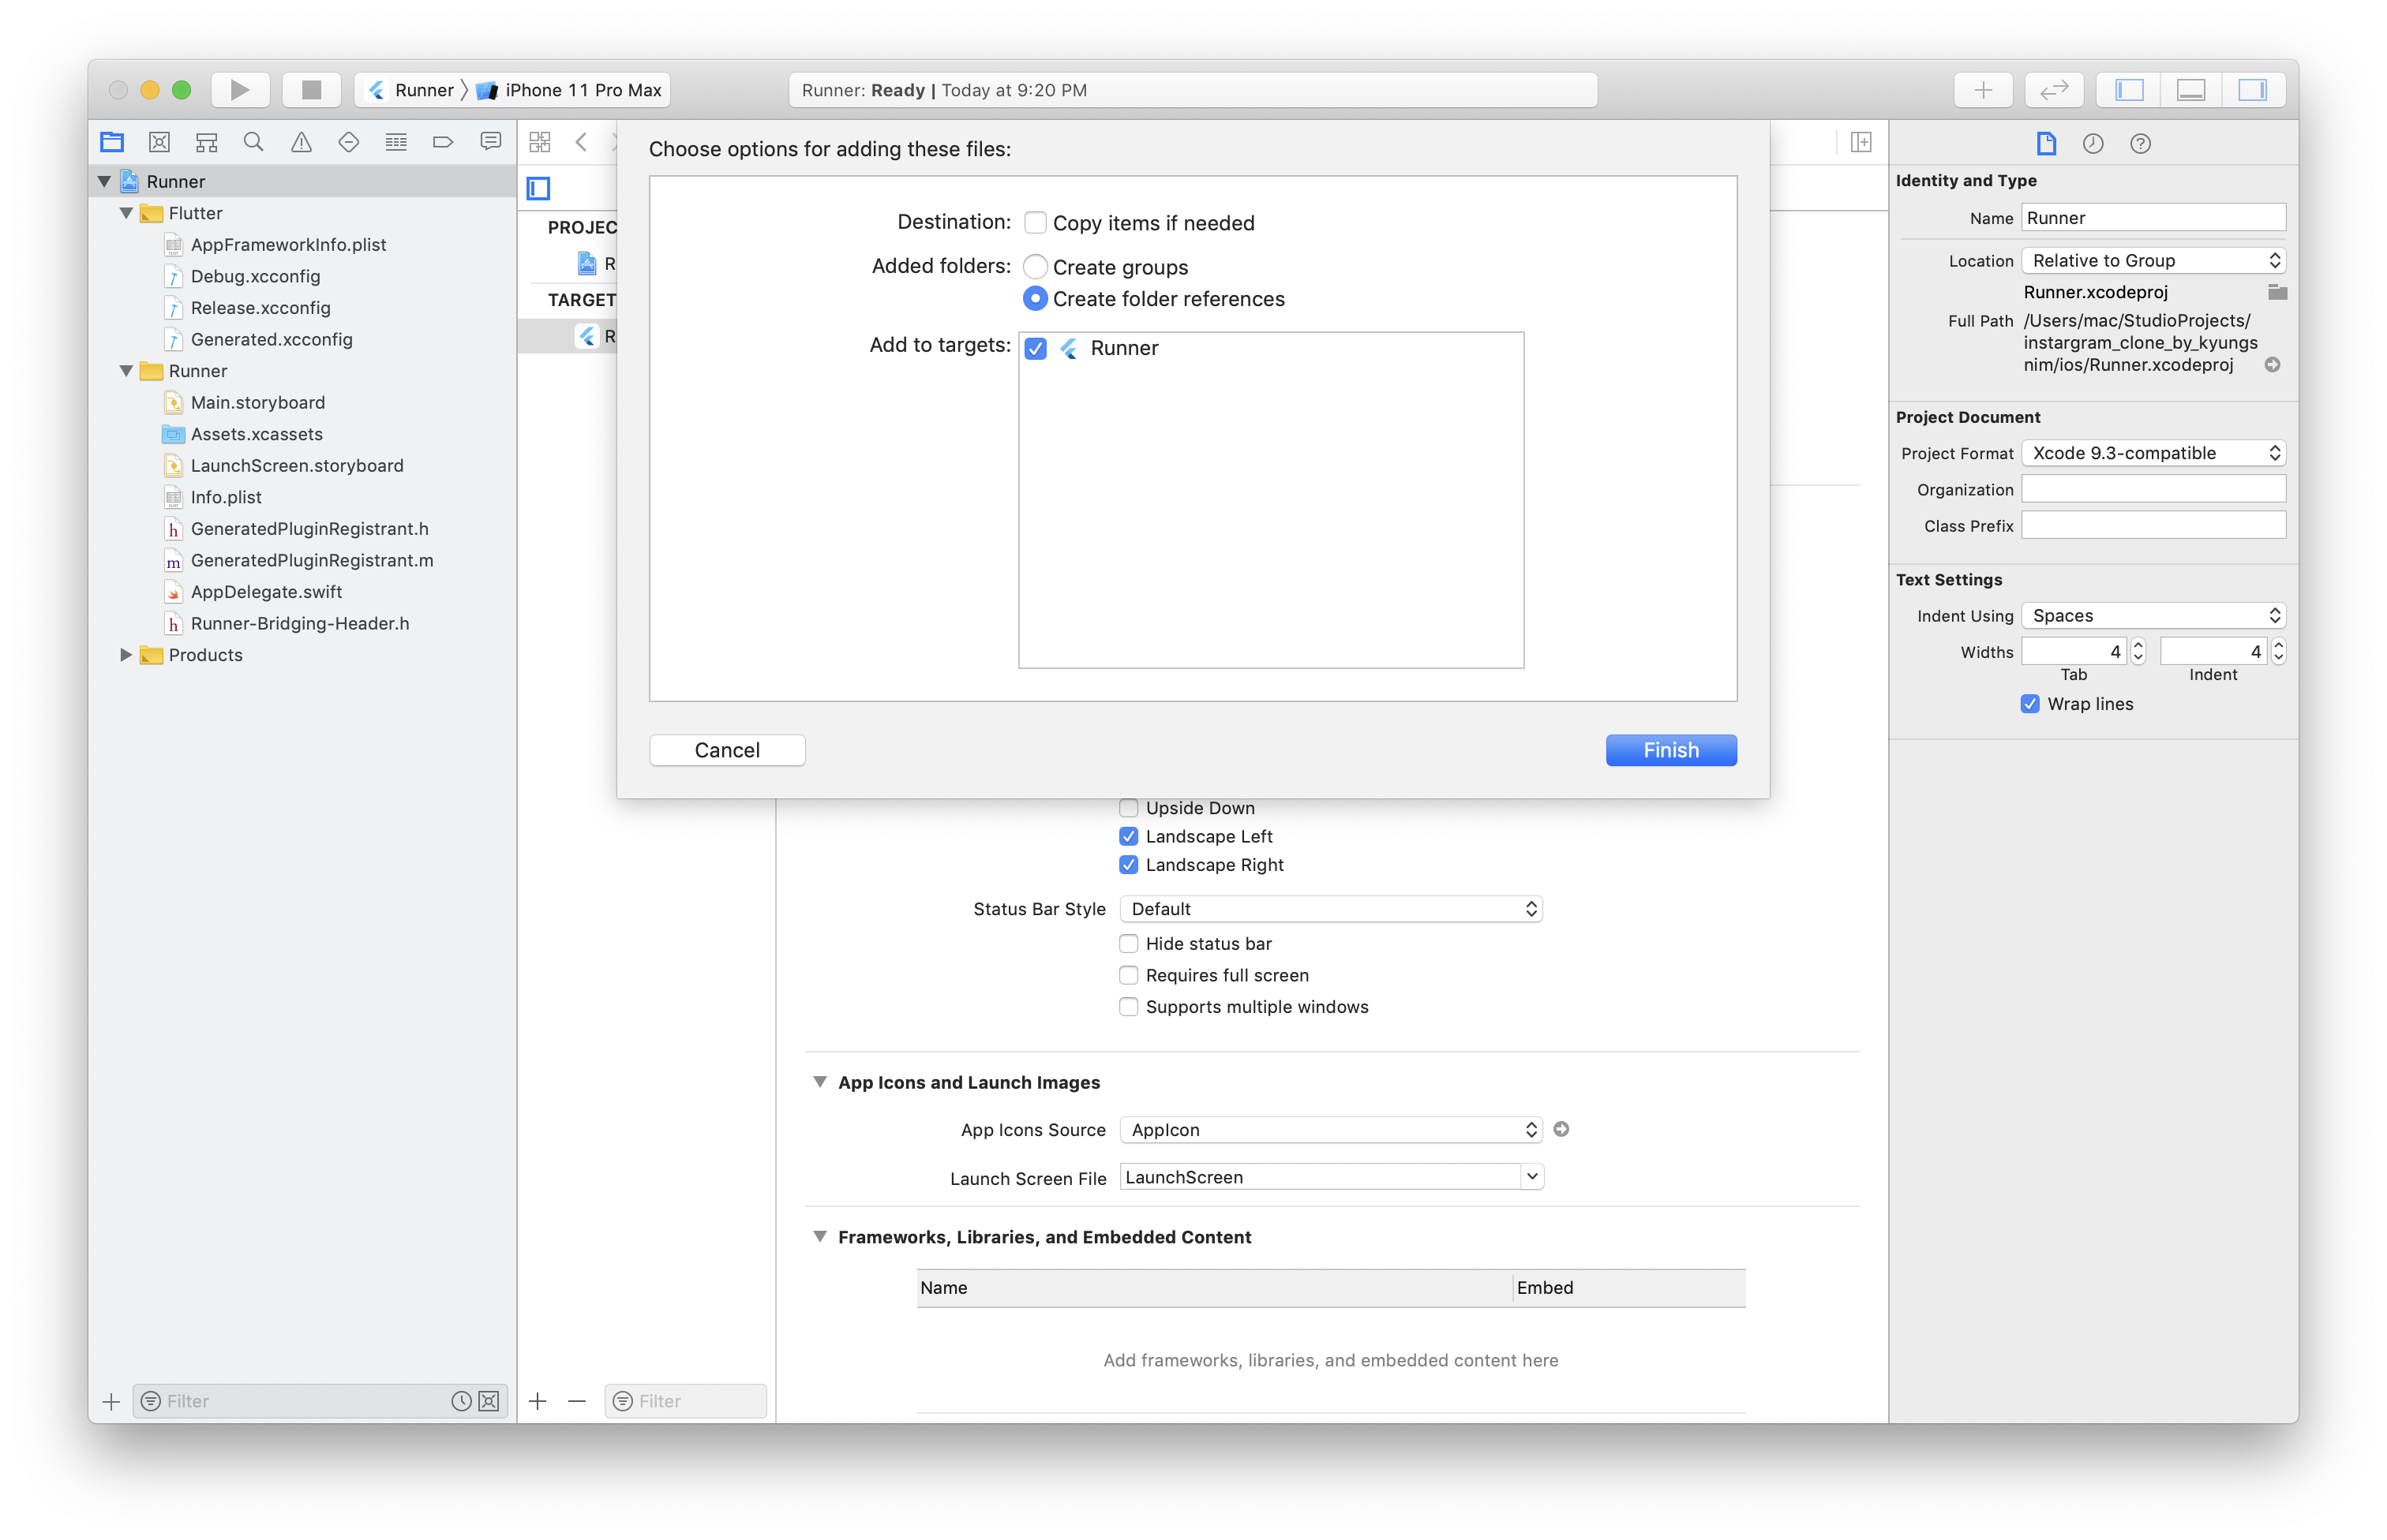Screen dimensions: 2387x1540
Task: Expand the Products folder
Action: coord(126,655)
